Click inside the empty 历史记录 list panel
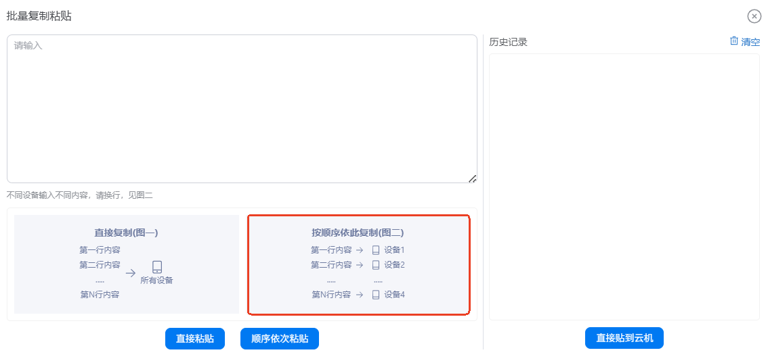Image resolution: width=768 pixels, height=363 pixels. pos(624,187)
